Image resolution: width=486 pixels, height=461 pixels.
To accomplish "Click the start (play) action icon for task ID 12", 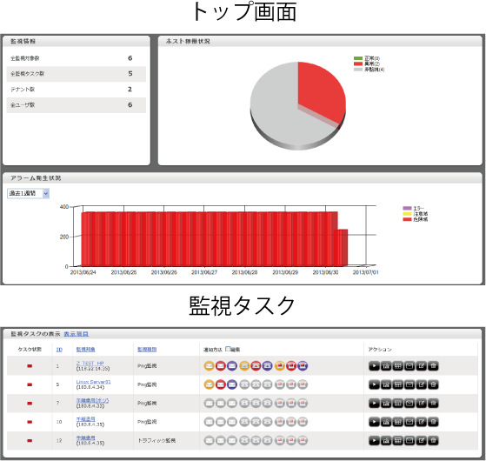I will pos(374,440).
